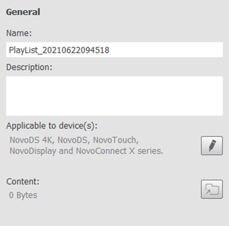Edit the applicable devices list with the pencil button
Screen dimensions: 229x226
212,146
